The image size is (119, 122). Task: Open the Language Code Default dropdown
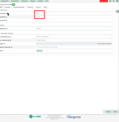click(74, 29)
